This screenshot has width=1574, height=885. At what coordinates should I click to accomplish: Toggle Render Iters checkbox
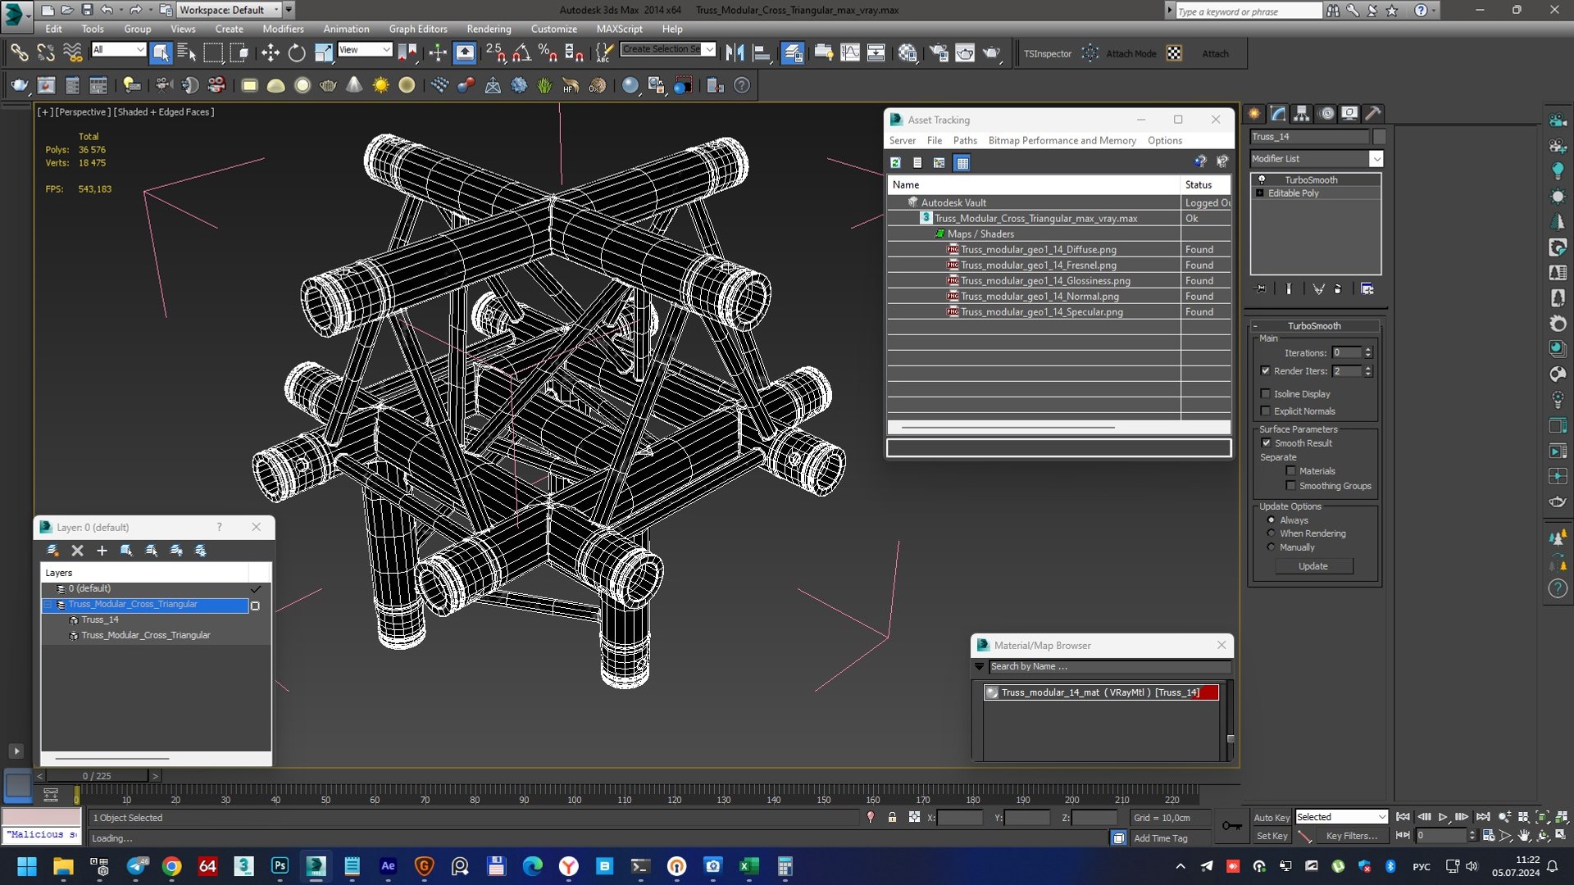pos(1265,371)
